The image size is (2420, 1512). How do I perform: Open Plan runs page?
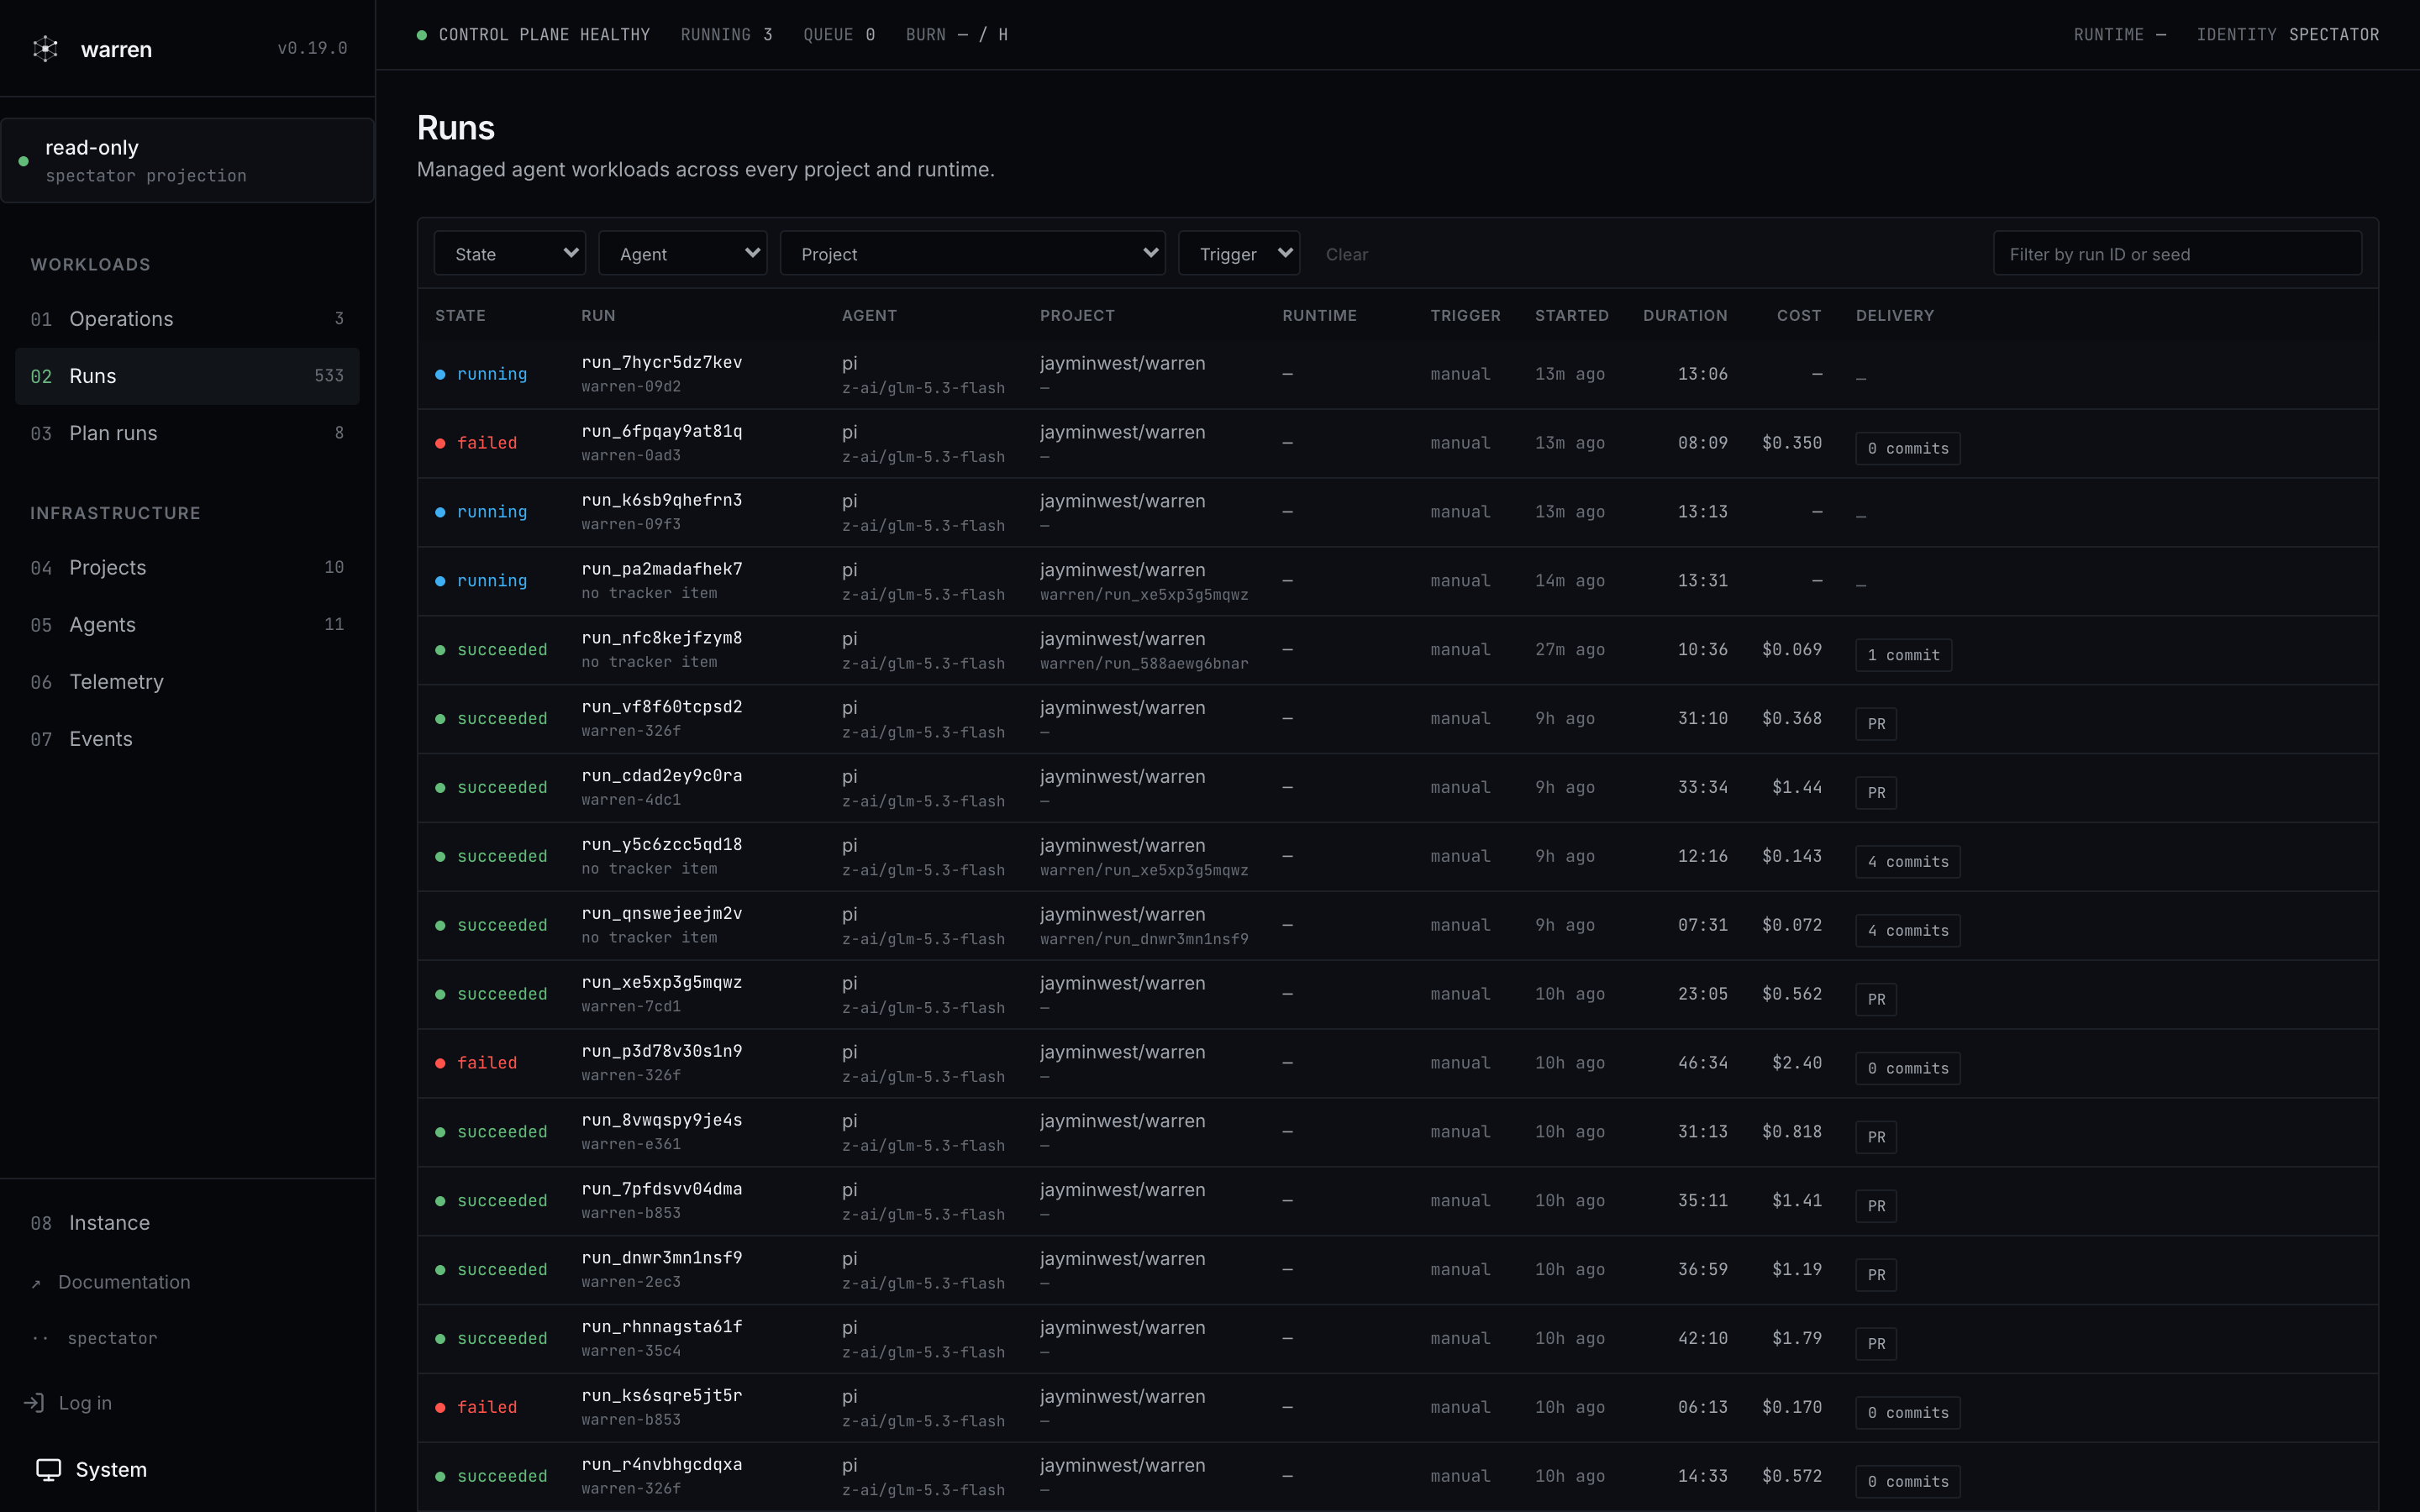click(x=187, y=433)
